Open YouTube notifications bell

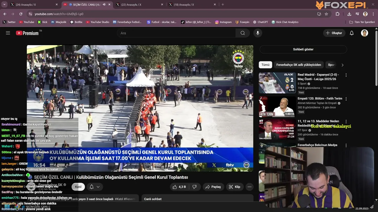(x=352, y=33)
